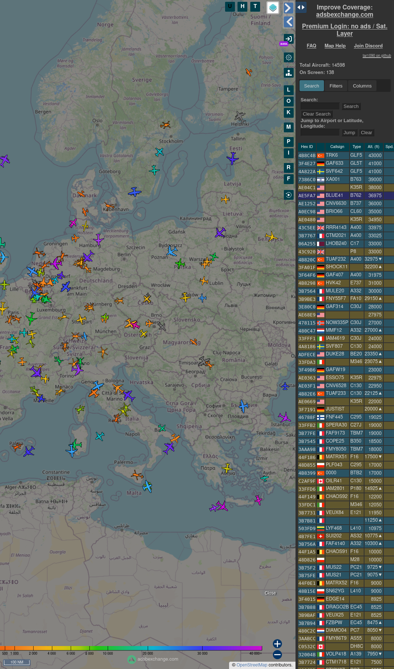394x669 pixels.
Task: Zoom out with the minus icon
Action: [x=277, y=655]
